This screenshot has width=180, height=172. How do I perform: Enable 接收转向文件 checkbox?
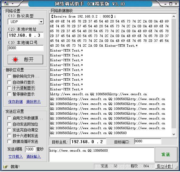(x=9, y=76)
